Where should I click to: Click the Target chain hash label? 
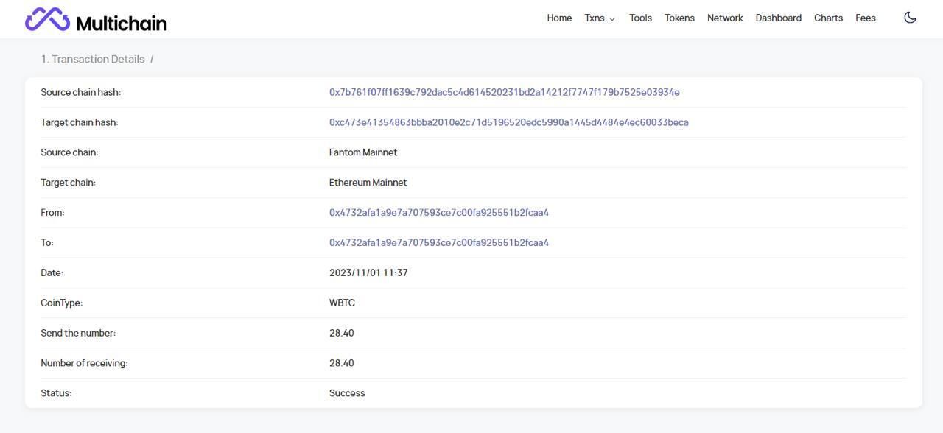pyautogui.click(x=79, y=122)
